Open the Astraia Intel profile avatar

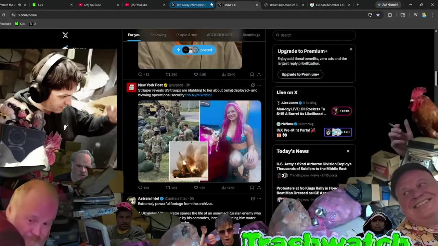[x=131, y=201]
